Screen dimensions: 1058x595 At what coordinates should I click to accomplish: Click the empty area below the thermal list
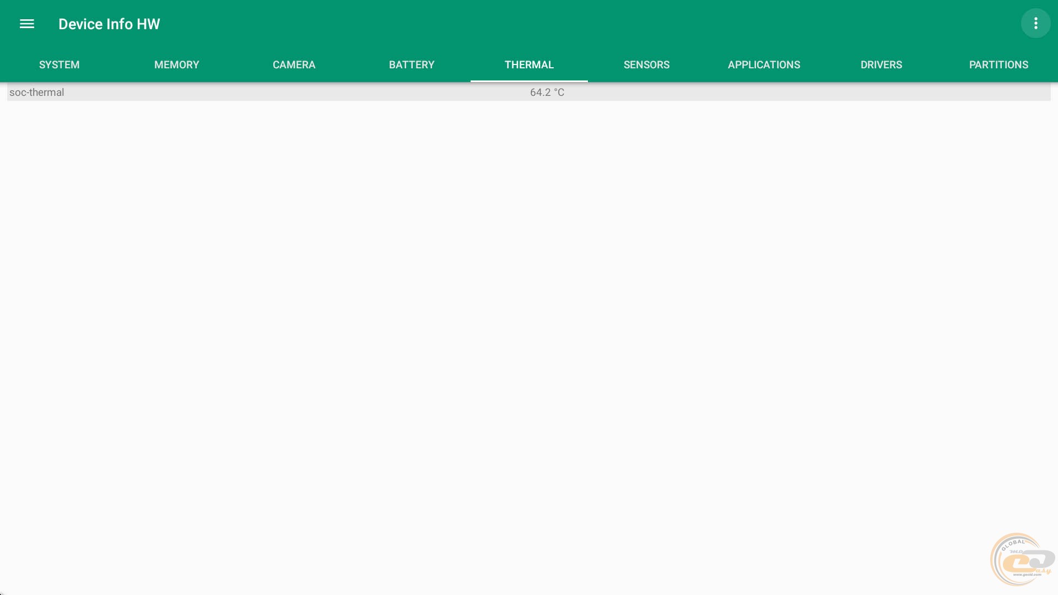coord(529,331)
